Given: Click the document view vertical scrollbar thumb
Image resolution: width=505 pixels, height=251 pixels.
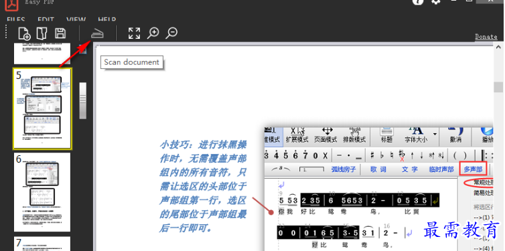Looking at the screenshot, I should tap(498, 87).
